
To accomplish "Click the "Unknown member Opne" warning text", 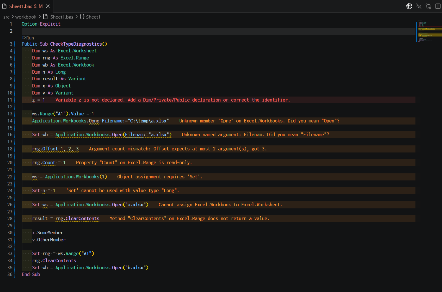I will pos(259,121).
